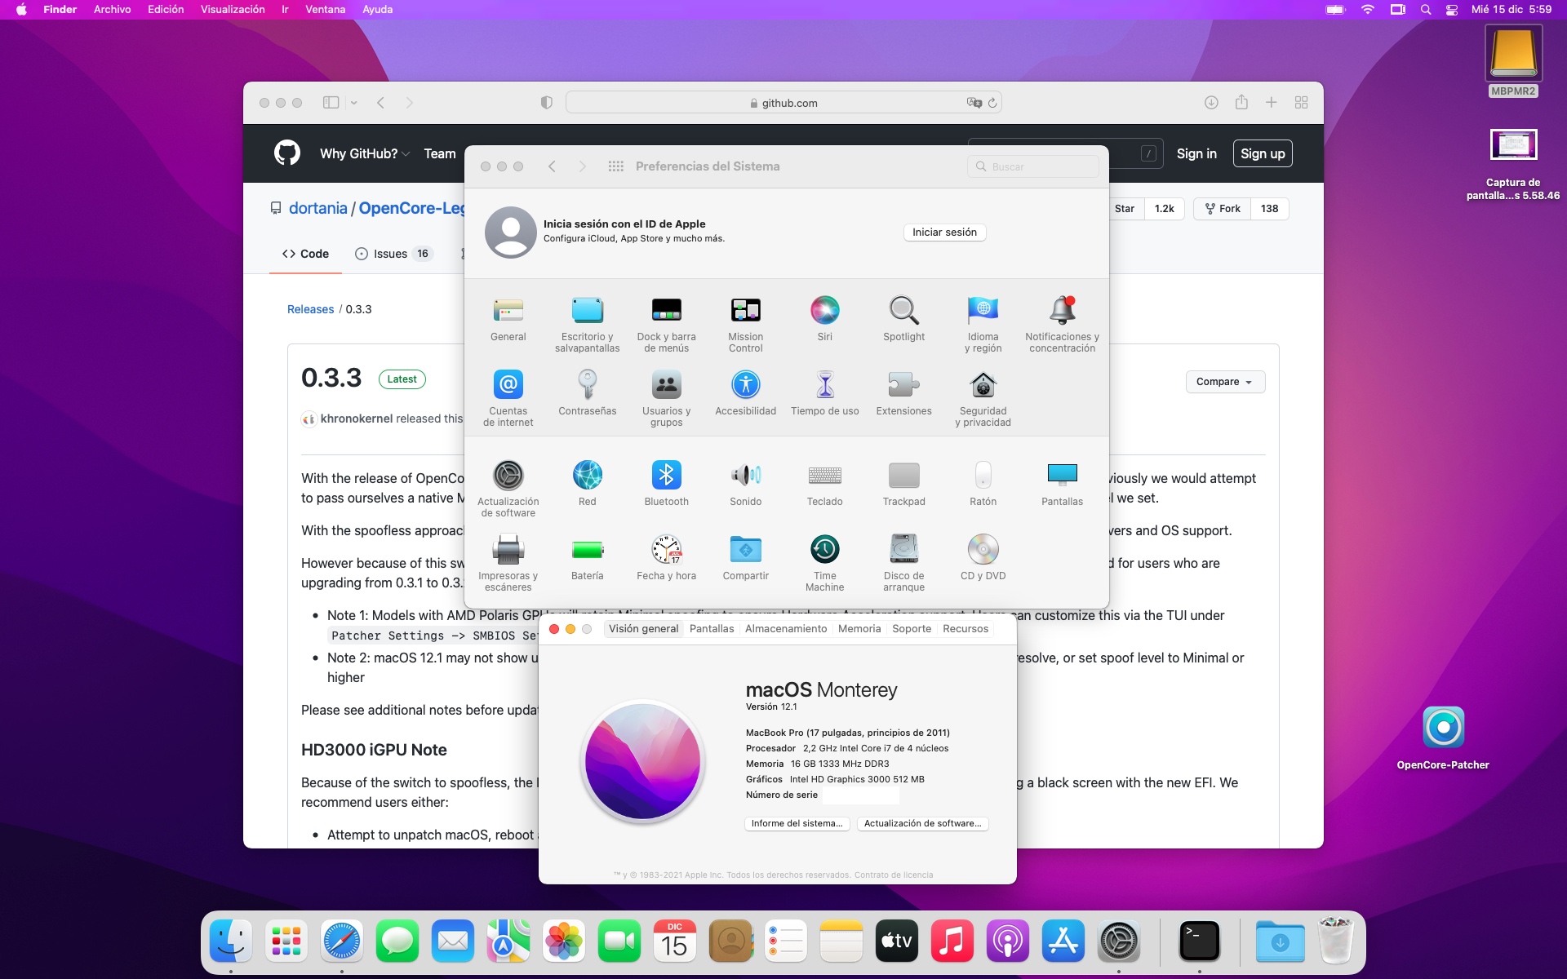Open the Bluetooth preference pane
This screenshot has height=979, width=1567.
666,476
